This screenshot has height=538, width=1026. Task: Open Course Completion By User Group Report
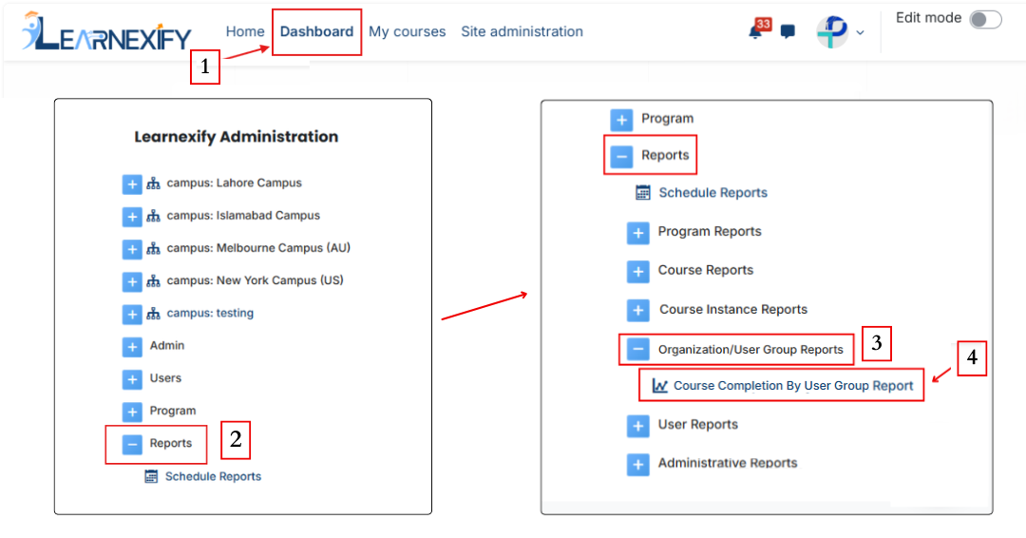click(793, 386)
